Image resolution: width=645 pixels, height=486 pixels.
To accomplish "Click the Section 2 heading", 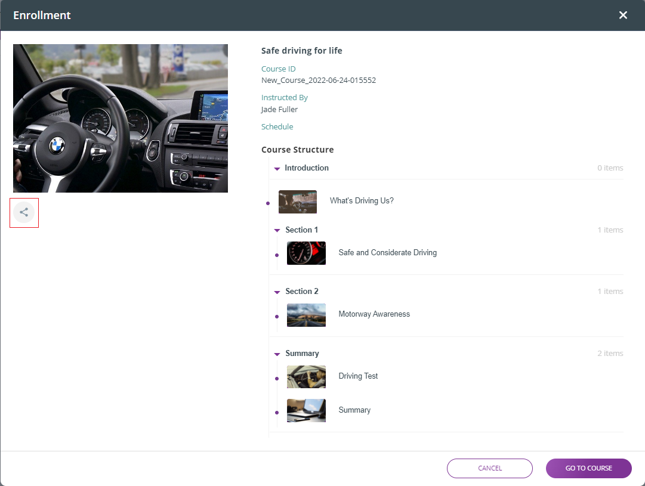I will pyautogui.click(x=301, y=291).
